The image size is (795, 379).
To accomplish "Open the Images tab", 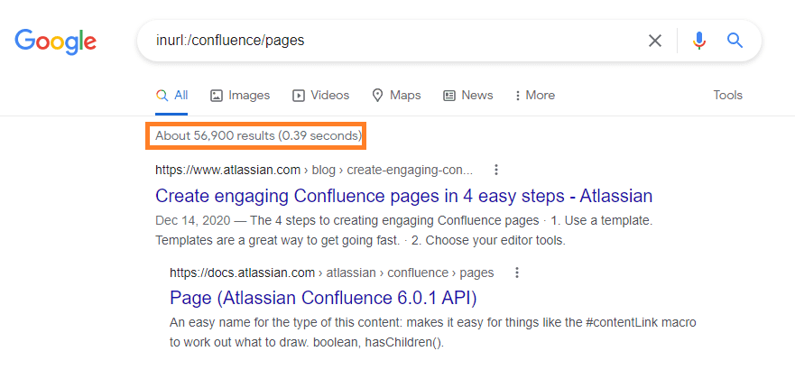I will [240, 95].
